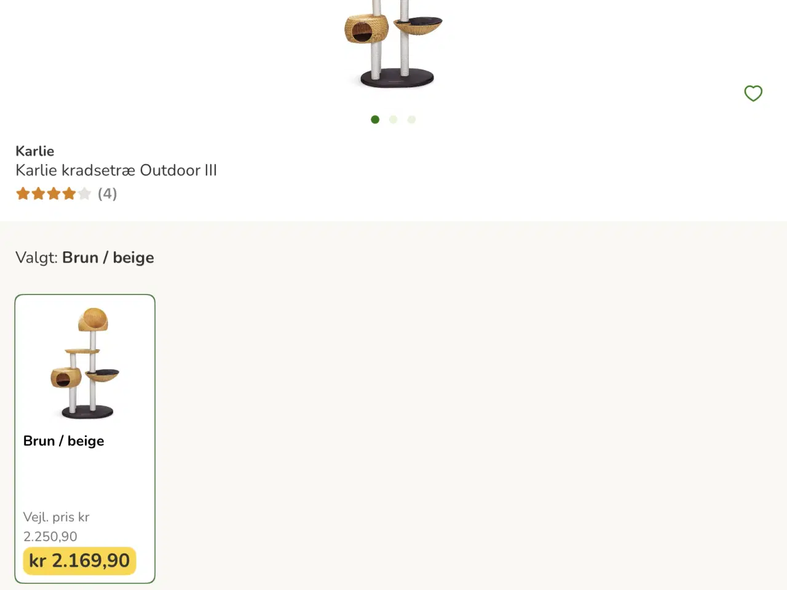Click the third orange rating star
This screenshot has height=590, width=787.
pos(53,194)
